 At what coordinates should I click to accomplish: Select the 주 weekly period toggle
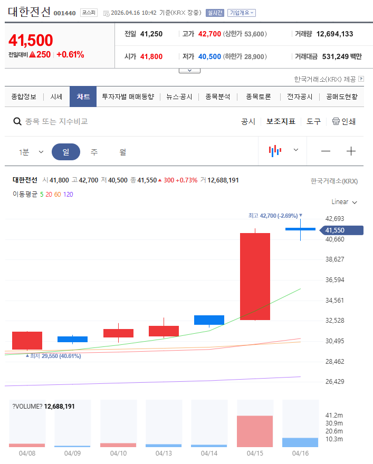click(x=94, y=152)
